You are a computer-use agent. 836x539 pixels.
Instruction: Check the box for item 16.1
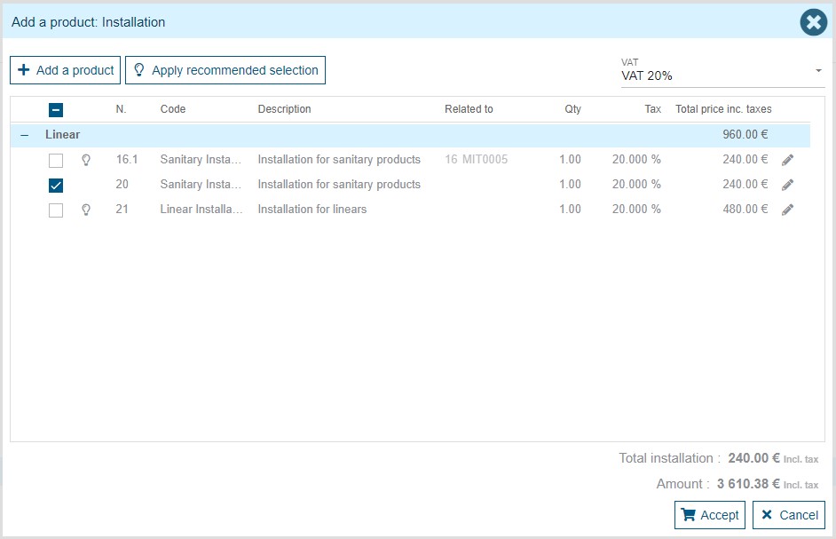click(x=56, y=161)
